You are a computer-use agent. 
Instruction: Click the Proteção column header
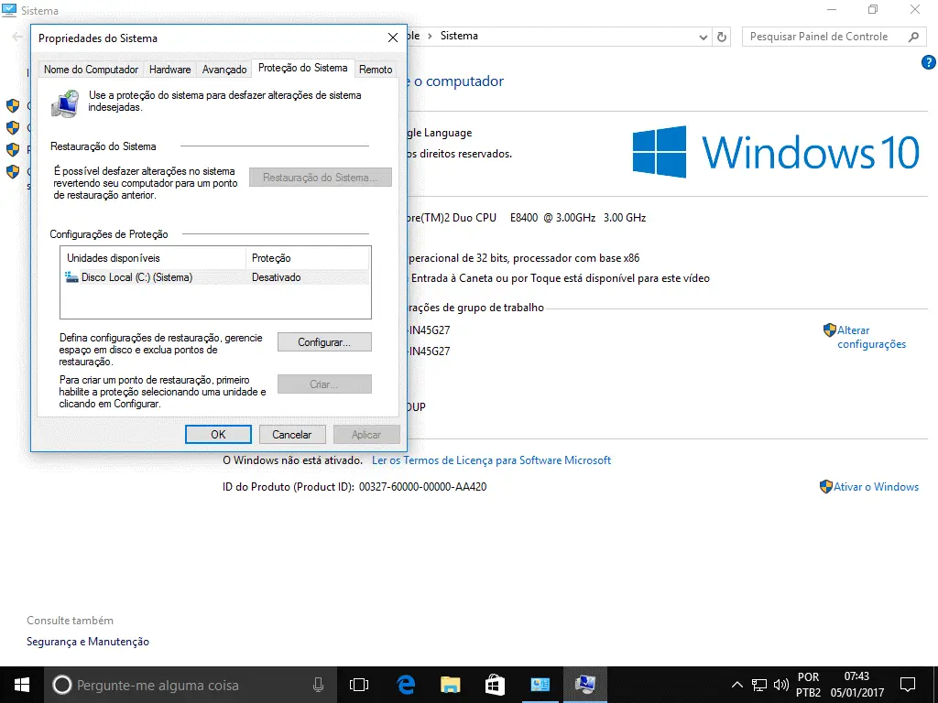308,258
